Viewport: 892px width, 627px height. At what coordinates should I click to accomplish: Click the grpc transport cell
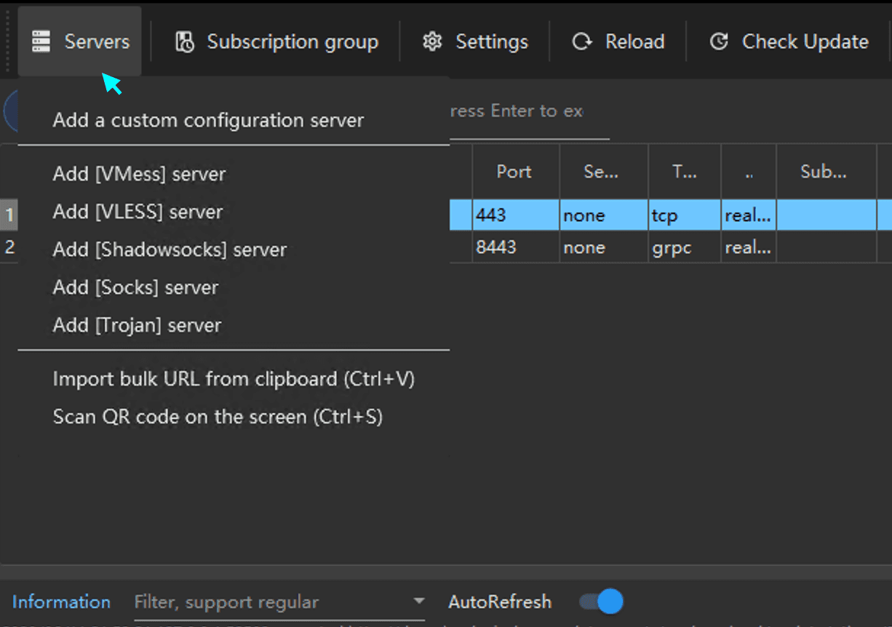(x=684, y=247)
